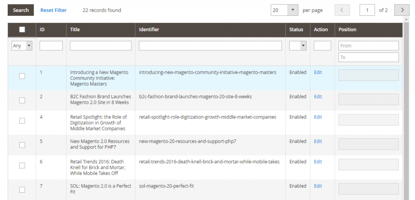Edit the Magento Masters post
The width and height of the screenshot is (415, 200).
318,72
